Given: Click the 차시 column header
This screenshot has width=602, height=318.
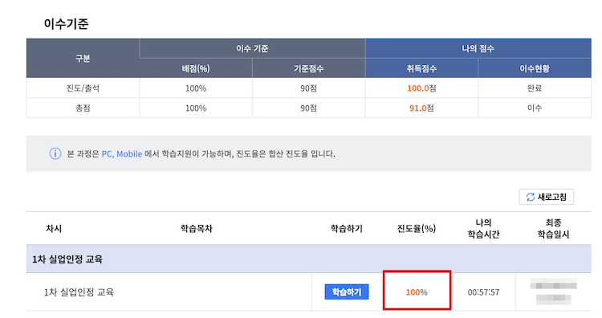Looking at the screenshot, I should click(54, 229).
